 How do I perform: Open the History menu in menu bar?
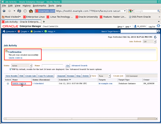27,6
